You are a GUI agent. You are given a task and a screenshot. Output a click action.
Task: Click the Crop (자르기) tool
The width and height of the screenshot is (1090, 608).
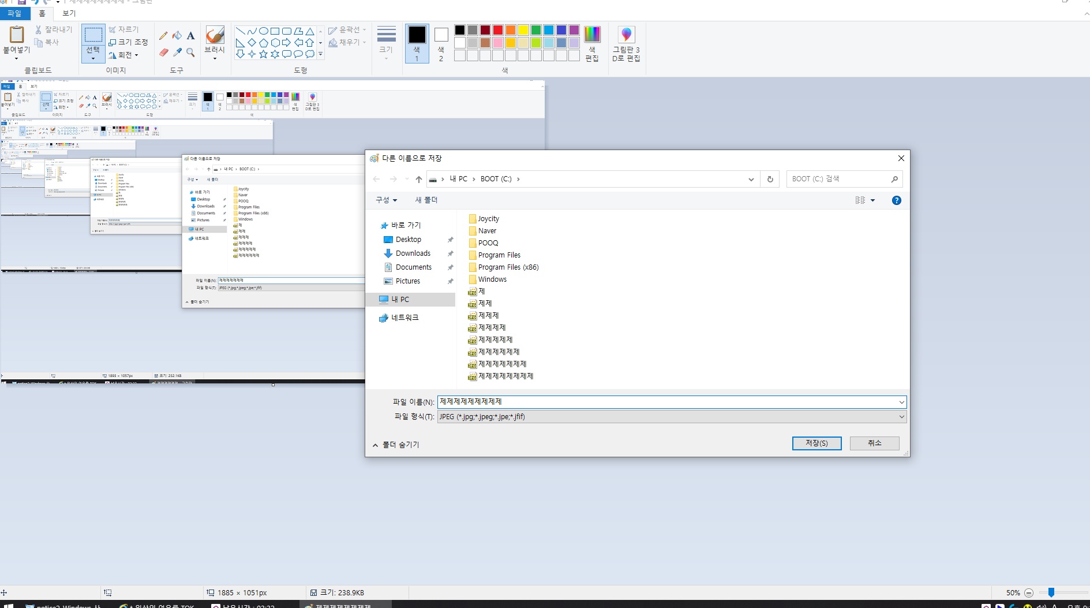123,29
